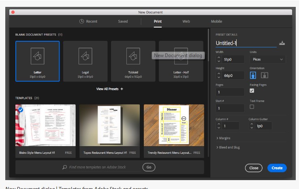Select landscape orientation icon
Viewport: 299px width, 189px height.
pos(264,75)
